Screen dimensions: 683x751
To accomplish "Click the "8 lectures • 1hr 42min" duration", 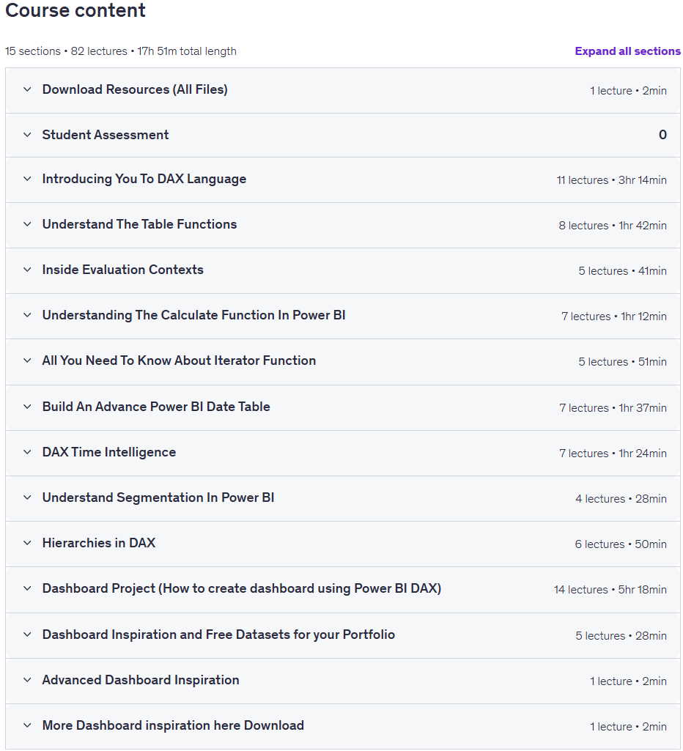I will 613,226.
